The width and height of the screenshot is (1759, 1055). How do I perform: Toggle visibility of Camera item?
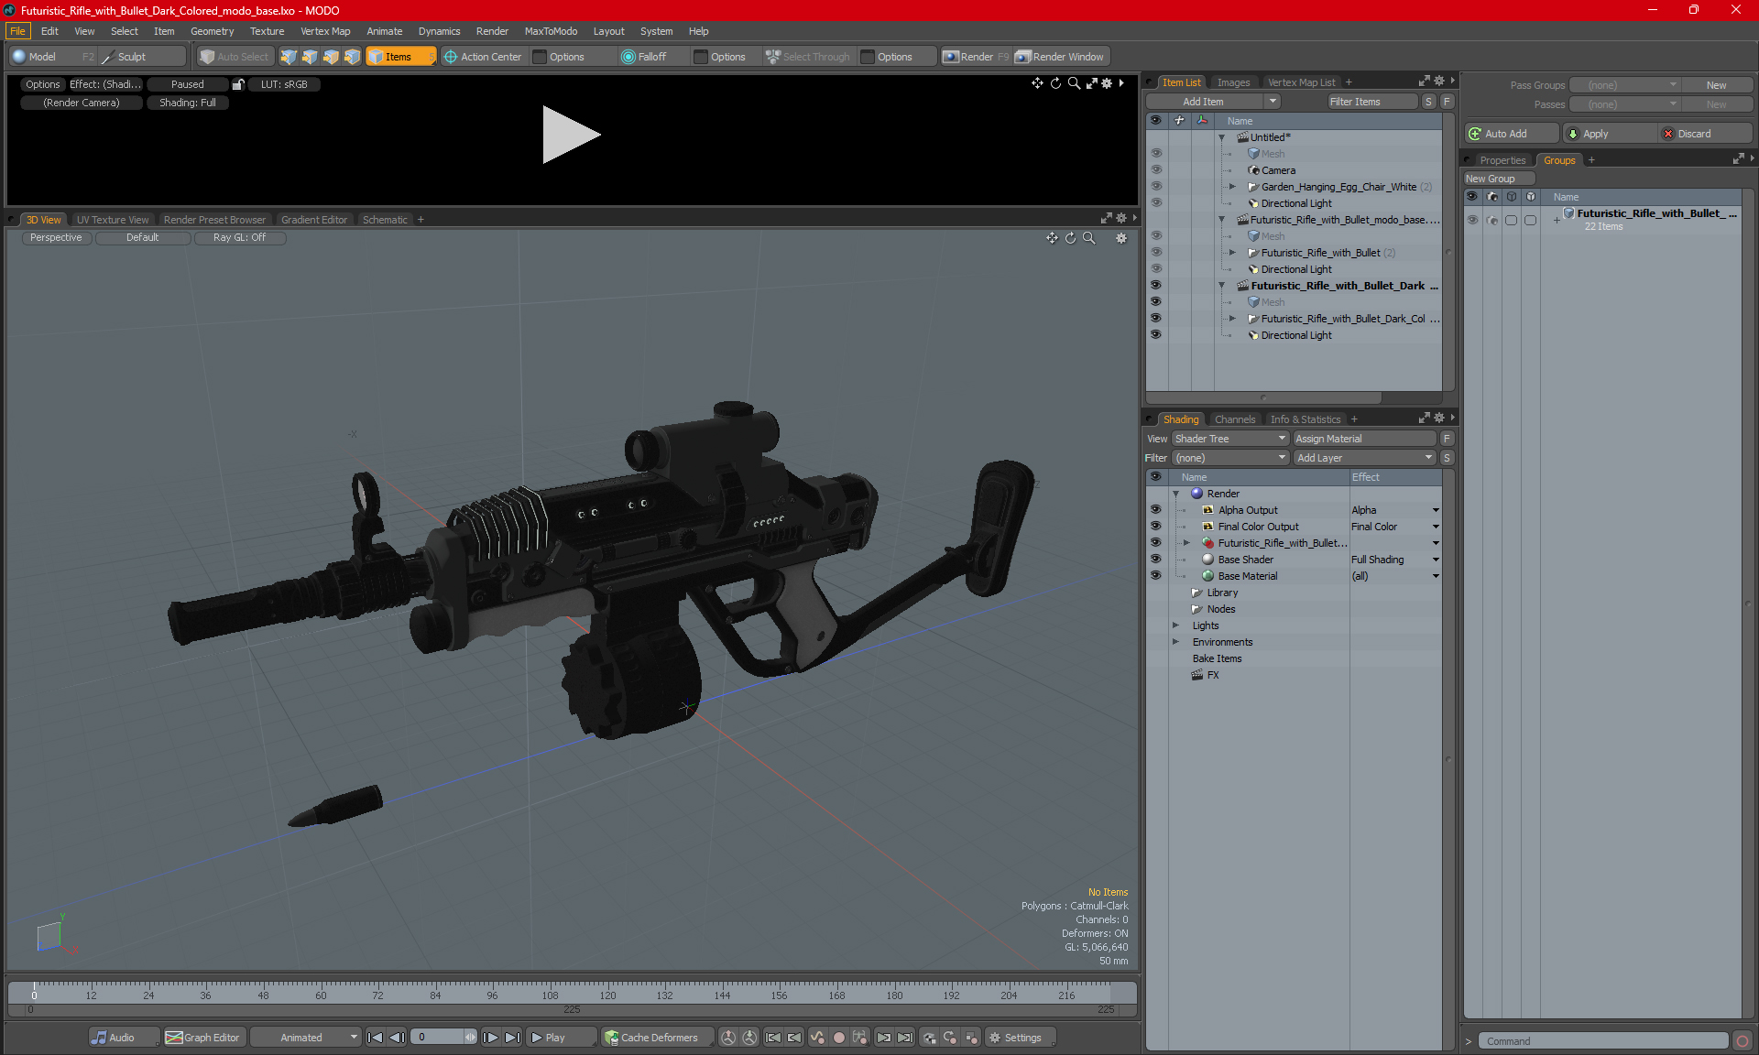pyautogui.click(x=1156, y=170)
